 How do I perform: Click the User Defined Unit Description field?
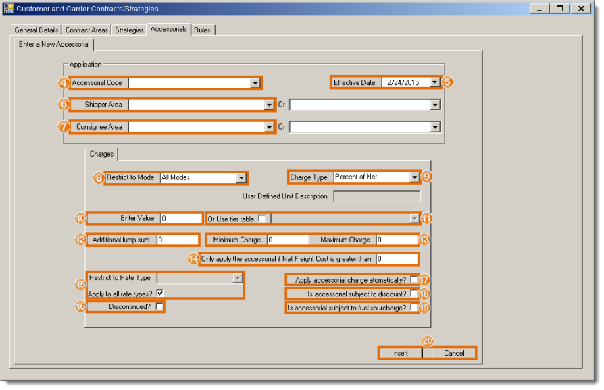(377, 196)
